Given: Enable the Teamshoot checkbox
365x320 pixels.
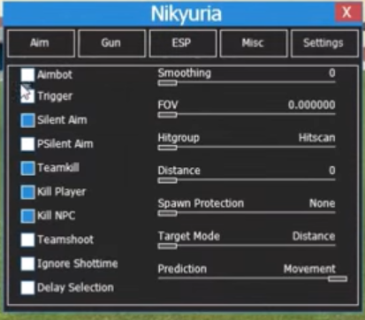Looking at the screenshot, I should pos(27,240).
